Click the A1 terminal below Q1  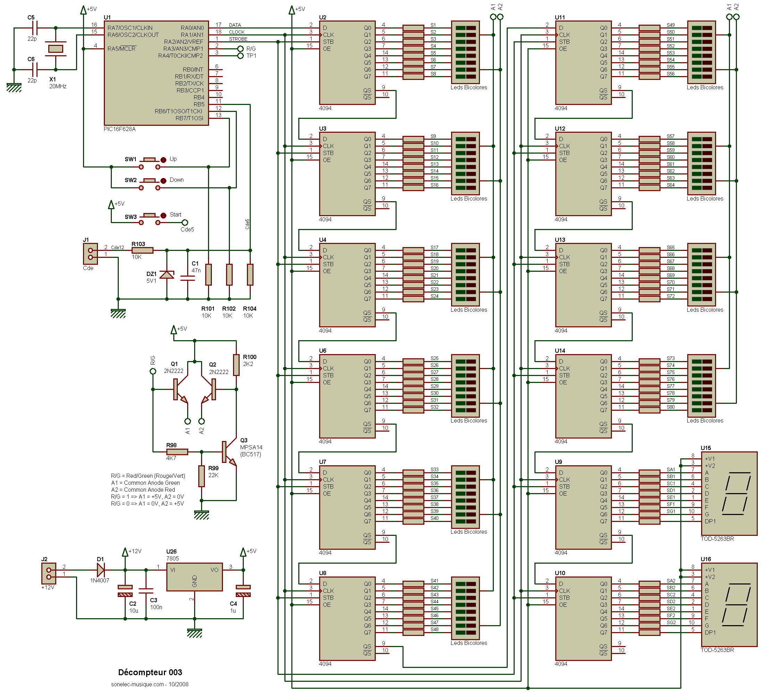(188, 421)
